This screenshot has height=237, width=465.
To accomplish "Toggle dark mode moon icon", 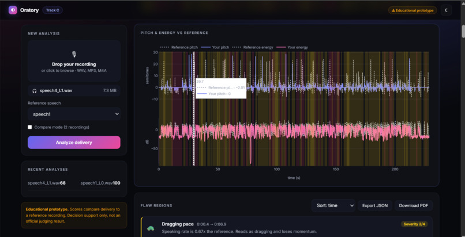I will coord(446,10).
